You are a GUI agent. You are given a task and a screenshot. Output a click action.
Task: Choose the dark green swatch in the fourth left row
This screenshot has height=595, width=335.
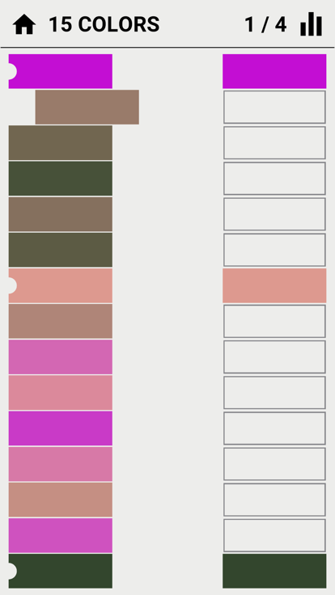tap(61, 179)
